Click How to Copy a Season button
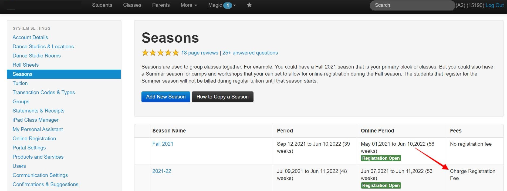Image resolution: width=507 pixels, height=191 pixels. (222, 97)
